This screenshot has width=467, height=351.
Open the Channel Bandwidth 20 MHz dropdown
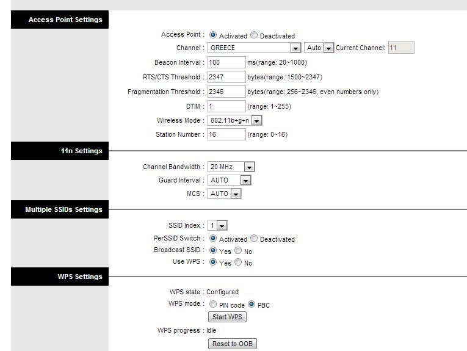(x=231, y=167)
